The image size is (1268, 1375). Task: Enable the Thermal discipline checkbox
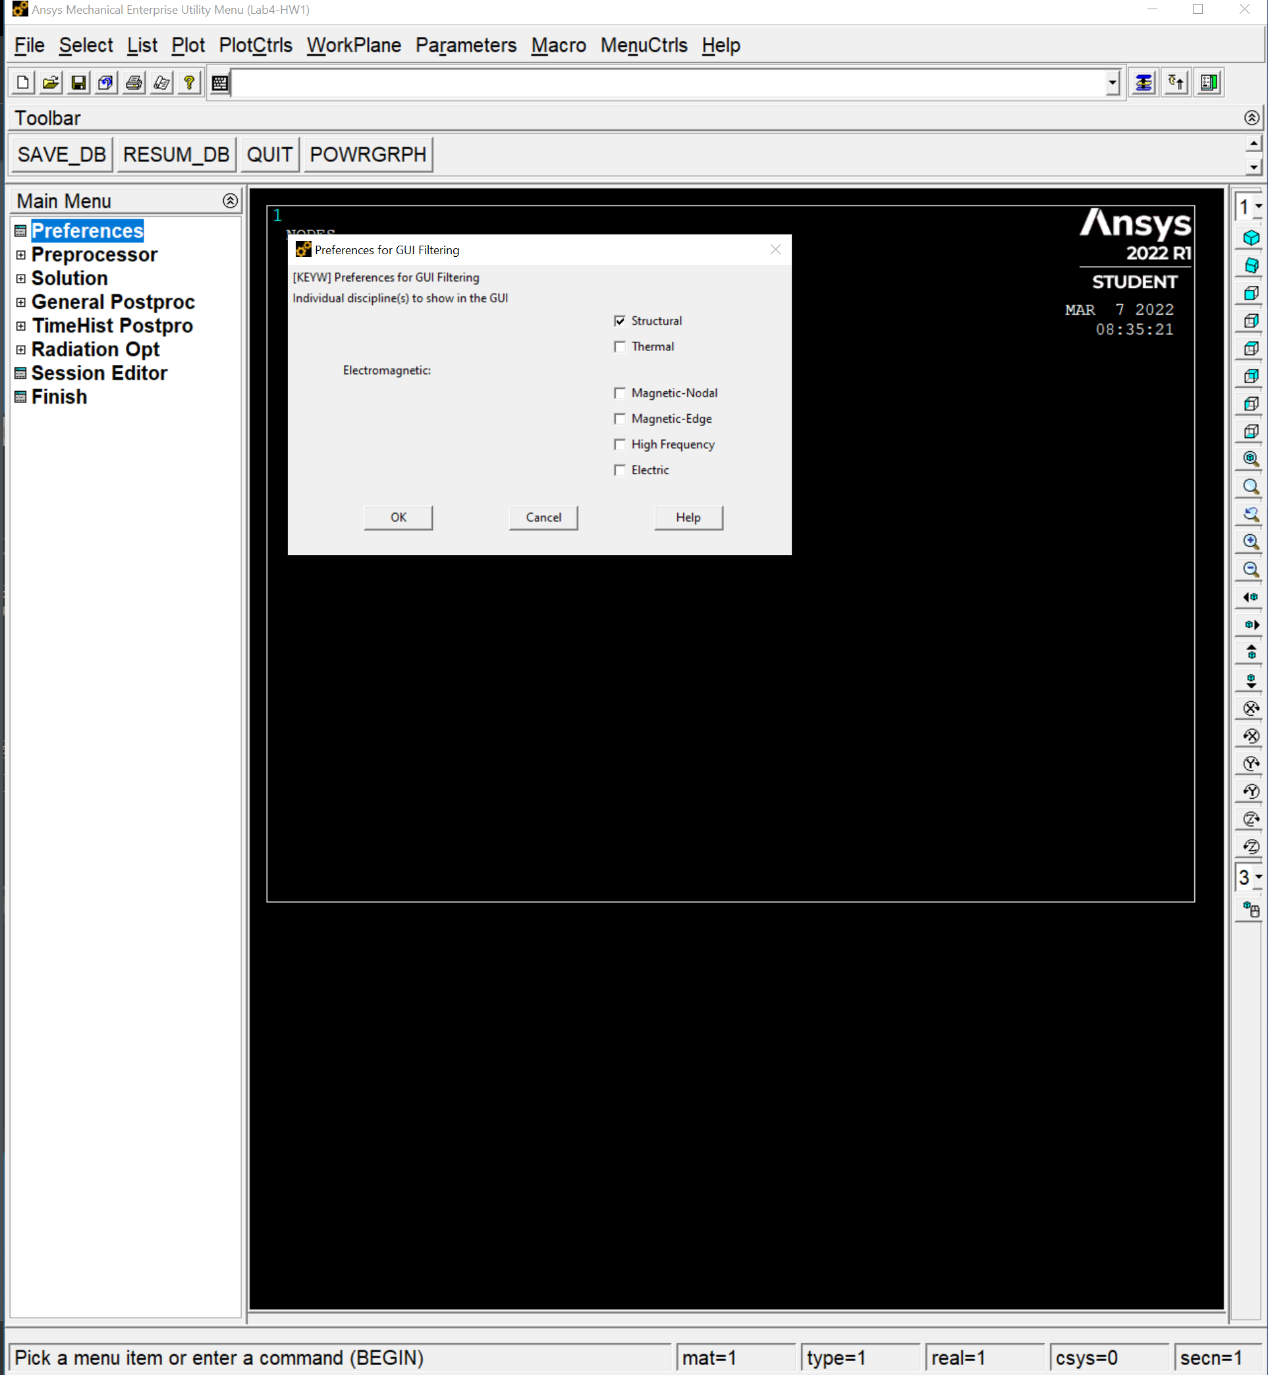(x=620, y=346)
